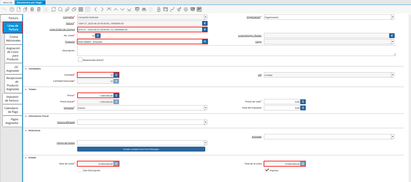Toggle the Relacionado Activo? checkbox
This screenshot has width=411, height=182.
point(80,60)
